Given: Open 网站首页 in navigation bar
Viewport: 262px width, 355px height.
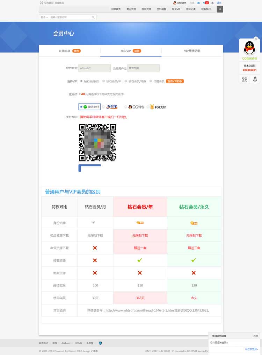Looking at the screenshot, I should coord(116,9).
